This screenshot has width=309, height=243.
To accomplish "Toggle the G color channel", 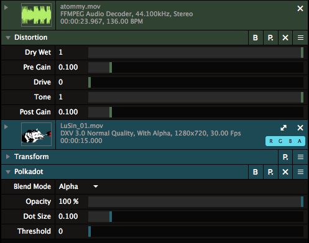I will (x=280, y=141).
